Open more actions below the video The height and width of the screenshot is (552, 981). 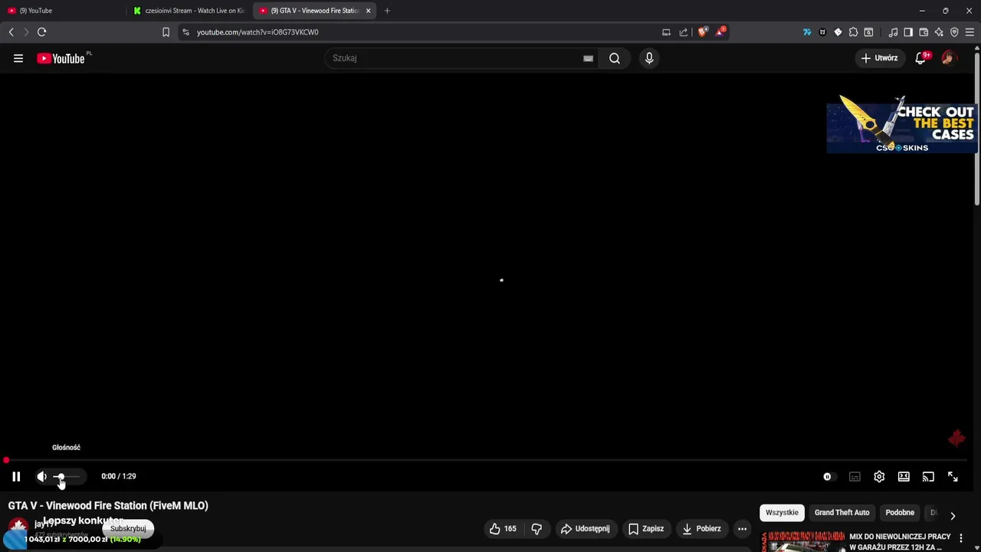(x=742, y=528)
